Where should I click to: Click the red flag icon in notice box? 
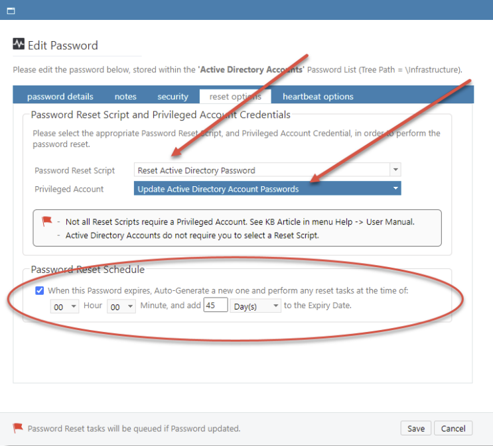pyautogui.click(x=46, y=221)
